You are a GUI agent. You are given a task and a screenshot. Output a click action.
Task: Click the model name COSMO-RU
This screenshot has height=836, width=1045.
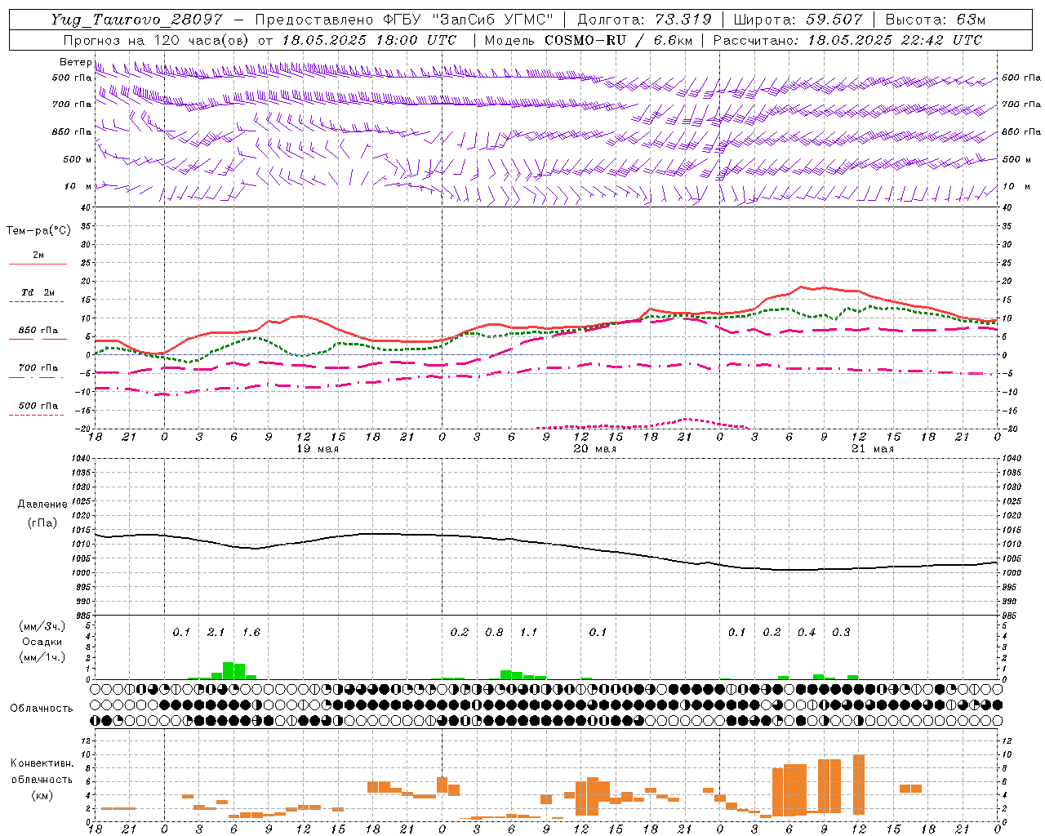point(585,40)
